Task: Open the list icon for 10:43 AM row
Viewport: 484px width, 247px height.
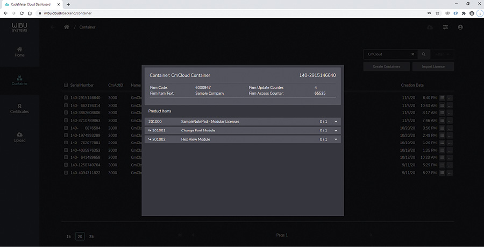Action: pos(442,105)
